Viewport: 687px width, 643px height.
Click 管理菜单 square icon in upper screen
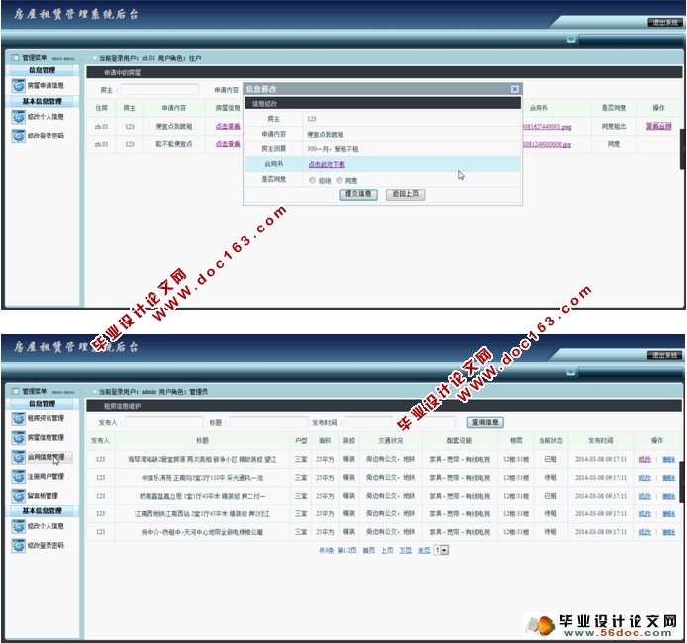point(15,57)
